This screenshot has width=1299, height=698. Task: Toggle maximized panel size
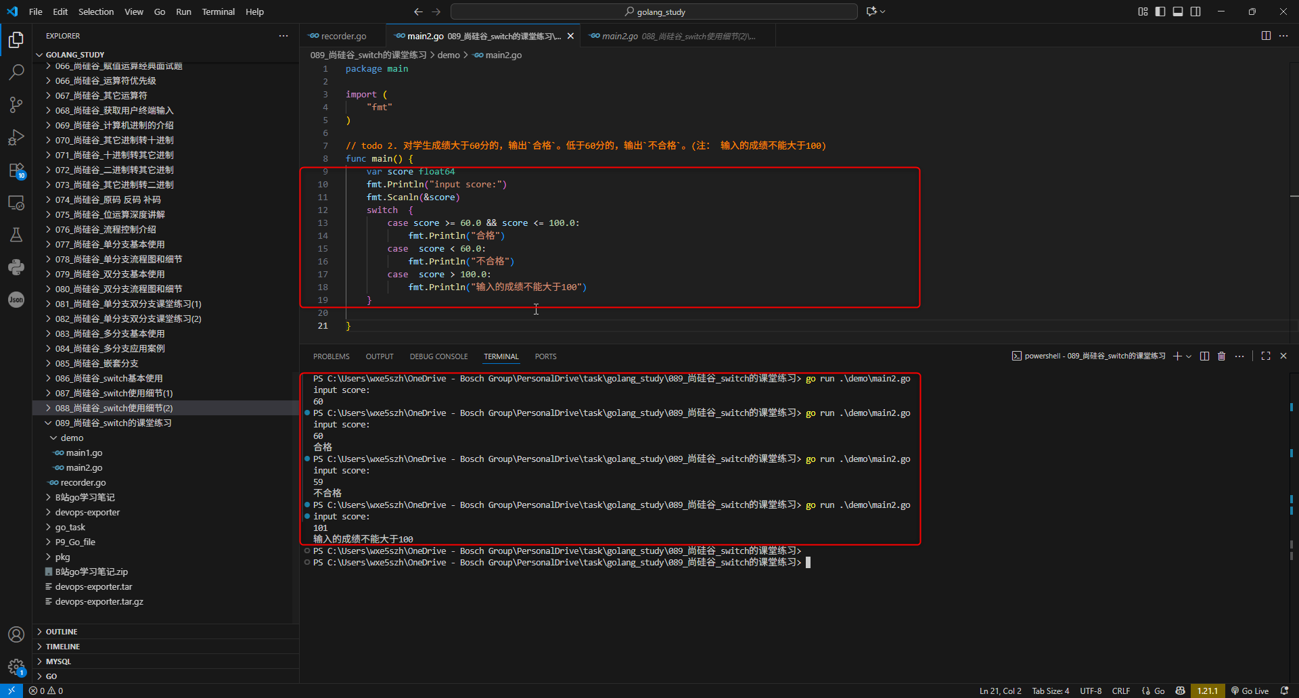1266,356
